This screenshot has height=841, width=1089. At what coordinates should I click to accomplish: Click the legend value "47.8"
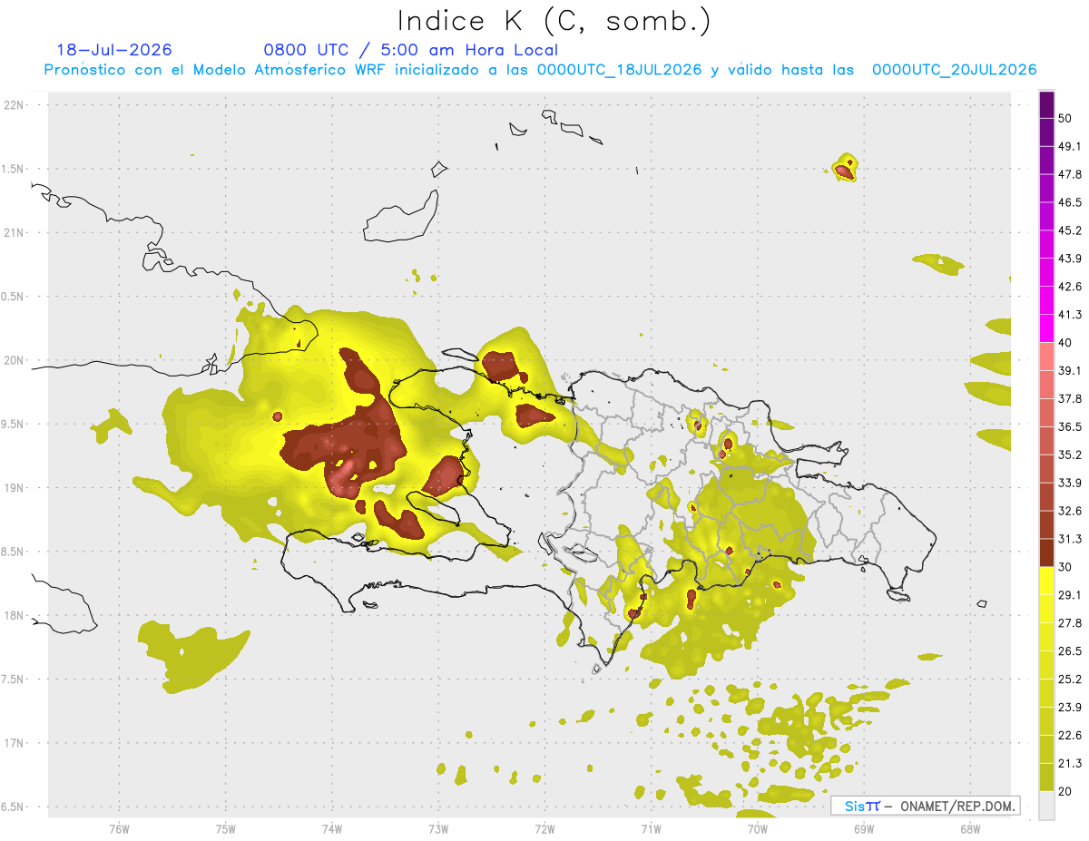click(x=1070, y=174)
